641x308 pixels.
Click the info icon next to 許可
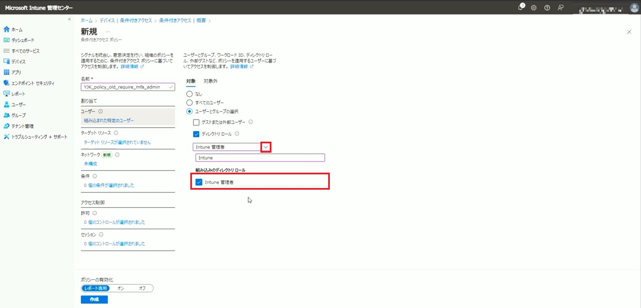(x=94, y=213)
